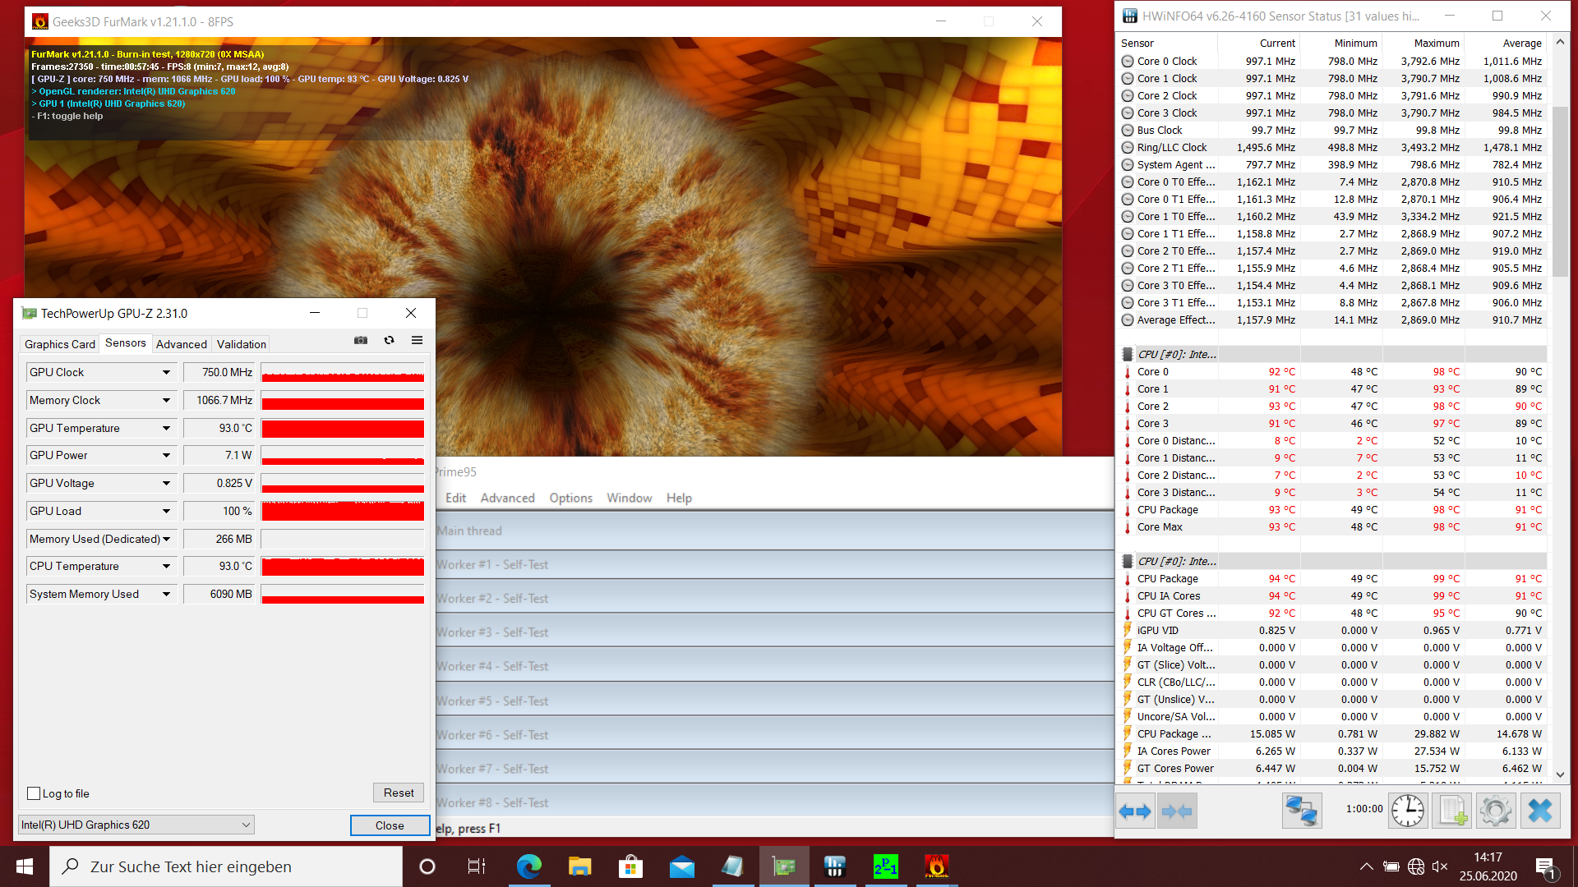Open the Advanced tab in GPU-Z

coord(181,344)
